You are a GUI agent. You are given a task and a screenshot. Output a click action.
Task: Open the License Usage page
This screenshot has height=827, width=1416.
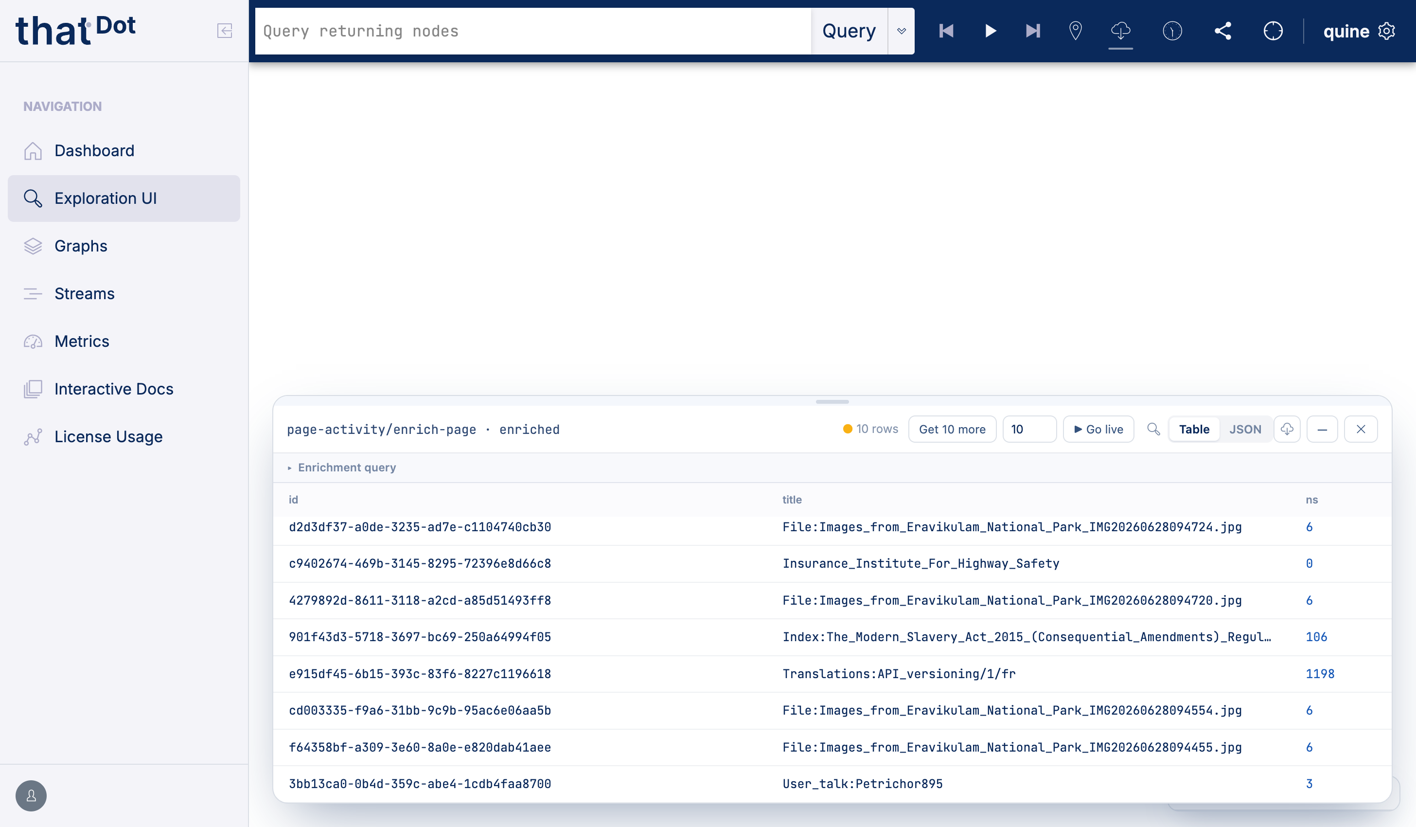point(124,437)
